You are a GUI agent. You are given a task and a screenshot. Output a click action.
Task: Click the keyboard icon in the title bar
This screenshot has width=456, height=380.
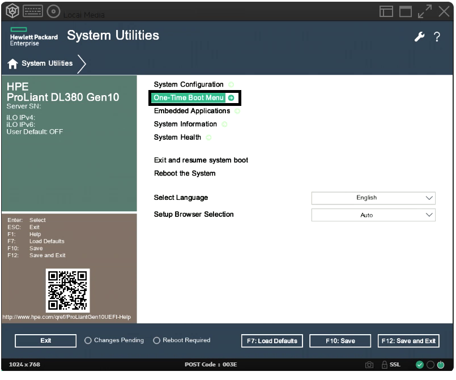point(32,10)
